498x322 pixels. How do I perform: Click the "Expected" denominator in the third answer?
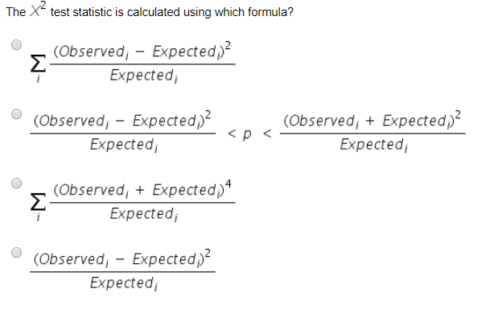(x=143, y=213)
